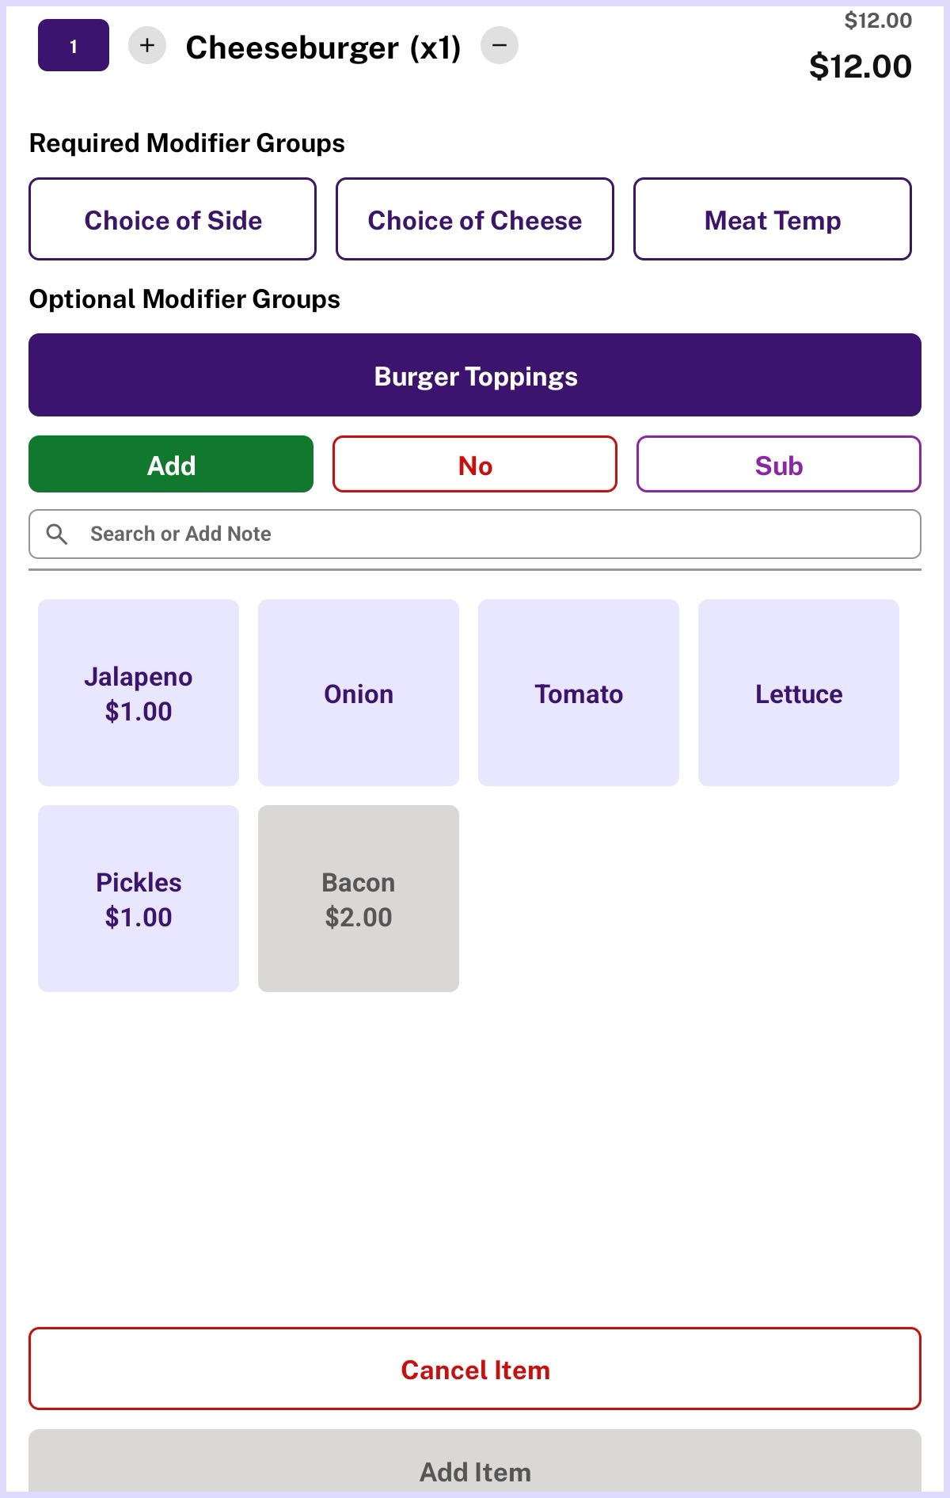This screenshot has height=1498, width=950.
Task: Collapse the Burger Toppings group
Action: tap(475, 375)
